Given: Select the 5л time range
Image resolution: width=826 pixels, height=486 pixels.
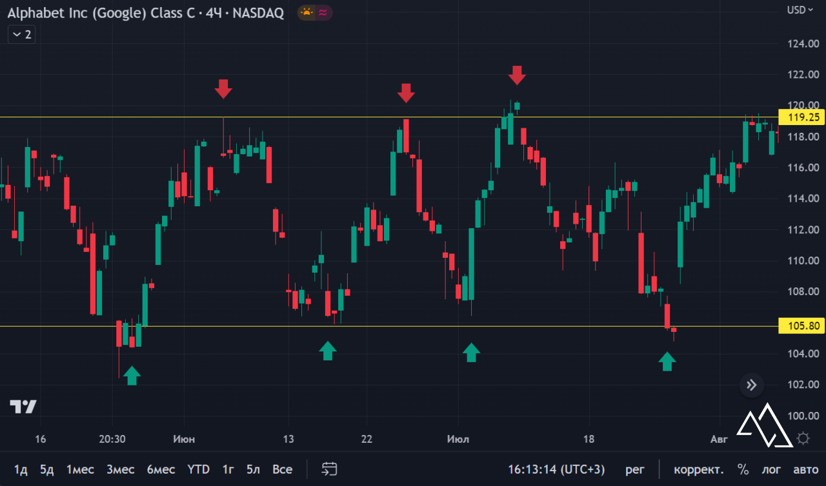Looking at the screenshot, I should (253, 469).
